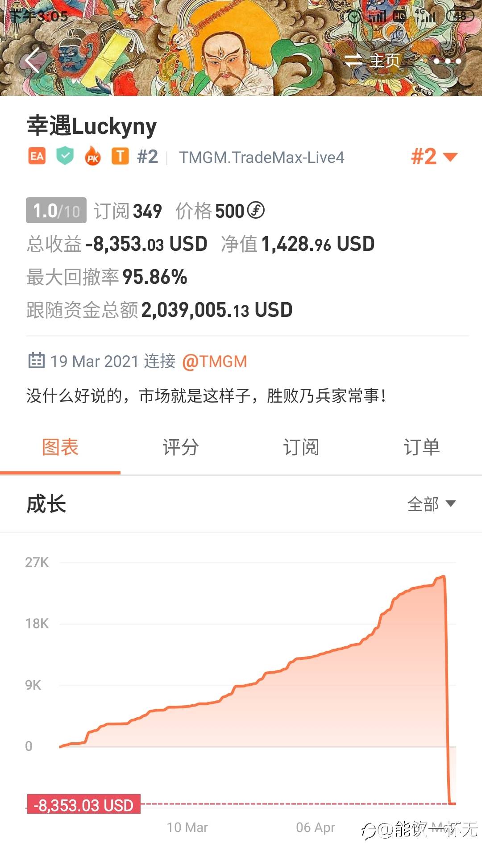Tap the orange EA badge icon

(x=37, y=157)
